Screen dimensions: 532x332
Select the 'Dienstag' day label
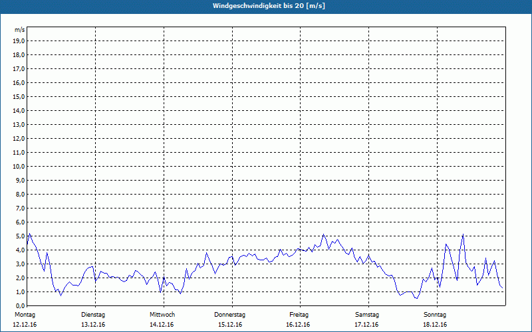(93, 315)
